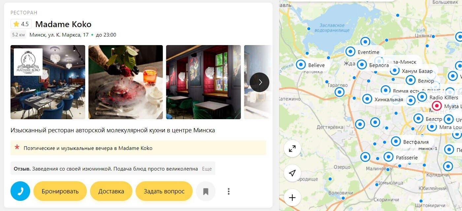Image resolution: width=462 pixels, height=211 pixels.
Task: View the blue dining room photo thumbnail
Action: click(48, 82)
